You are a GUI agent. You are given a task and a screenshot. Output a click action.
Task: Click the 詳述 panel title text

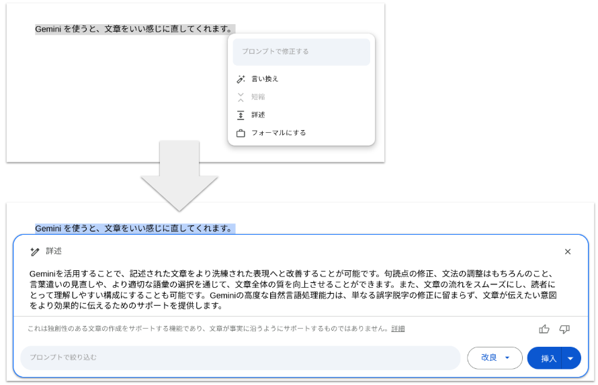coord(54,251)
